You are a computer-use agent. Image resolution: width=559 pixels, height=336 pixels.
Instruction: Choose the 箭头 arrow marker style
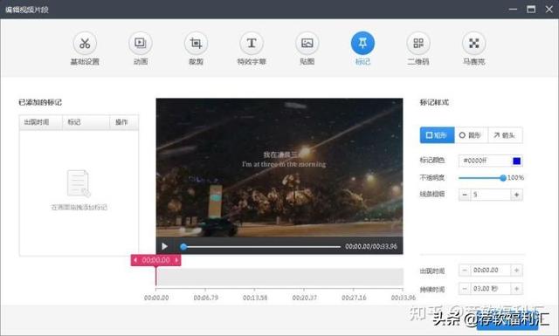pyautogui.click(x=505, y=135)
